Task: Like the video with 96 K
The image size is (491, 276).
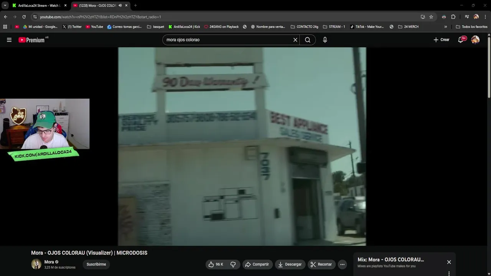Action: [x=216, y=264]
